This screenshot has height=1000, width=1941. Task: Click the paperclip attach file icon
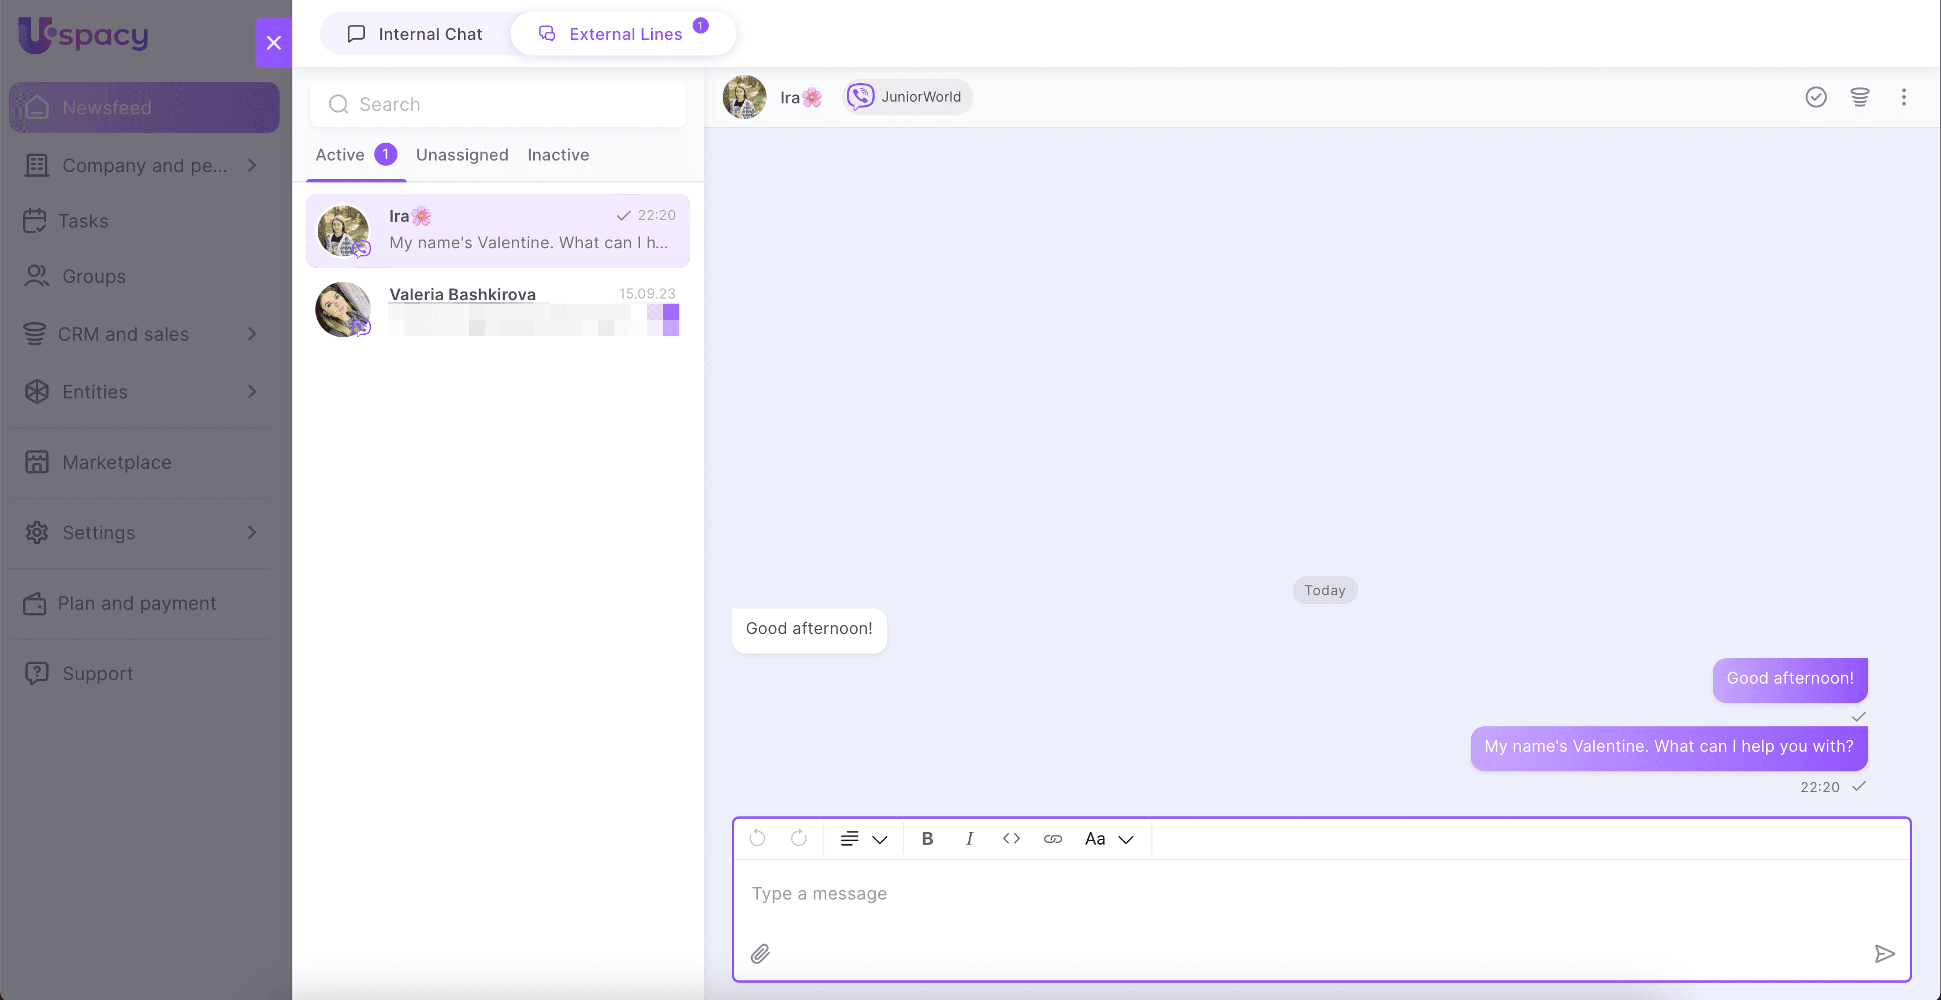[760, 954]
